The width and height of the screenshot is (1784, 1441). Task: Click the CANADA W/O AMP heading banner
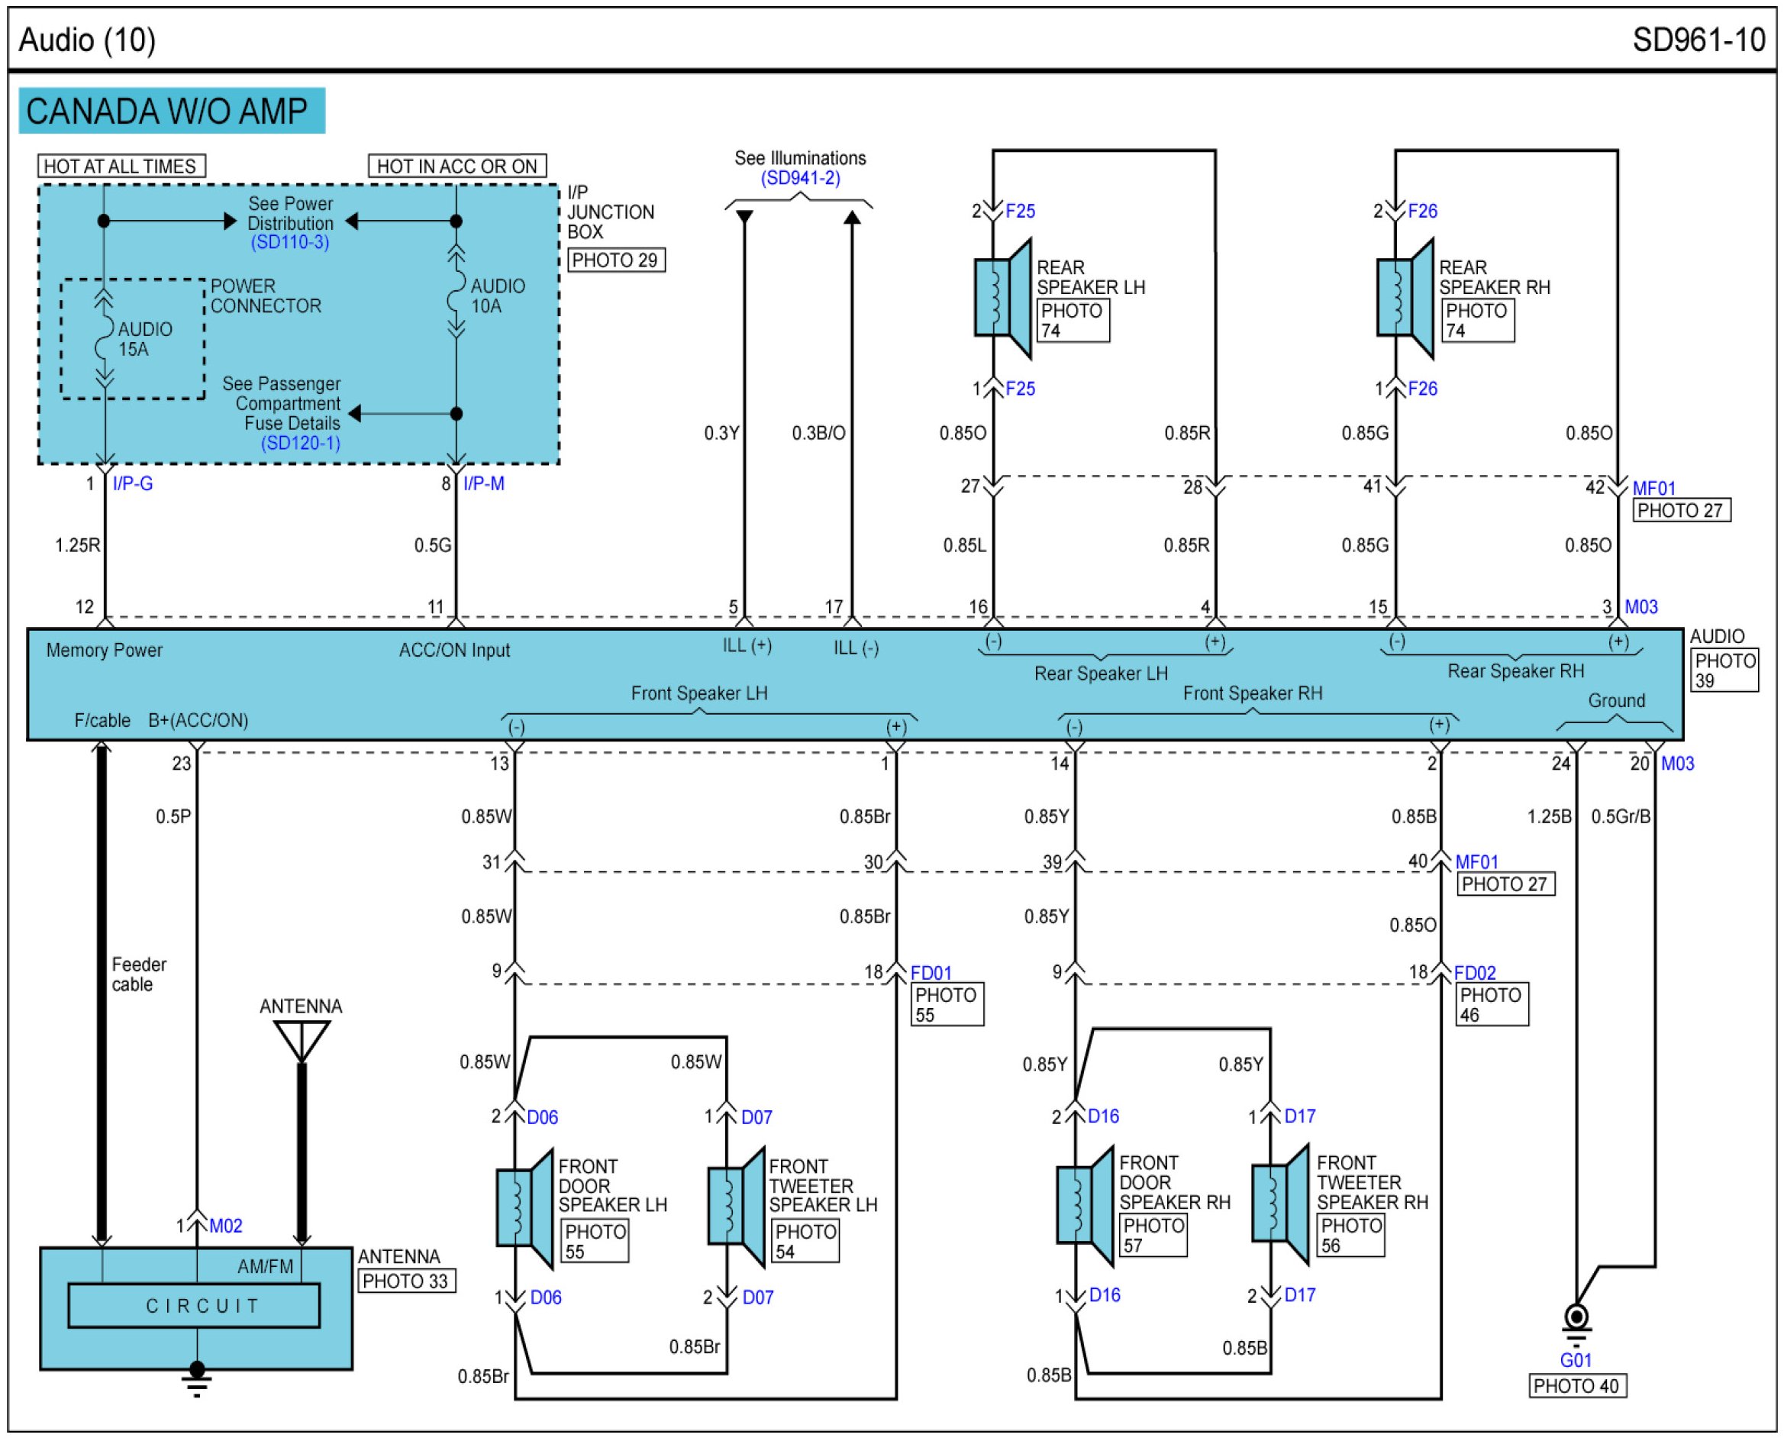click(171, 111)
